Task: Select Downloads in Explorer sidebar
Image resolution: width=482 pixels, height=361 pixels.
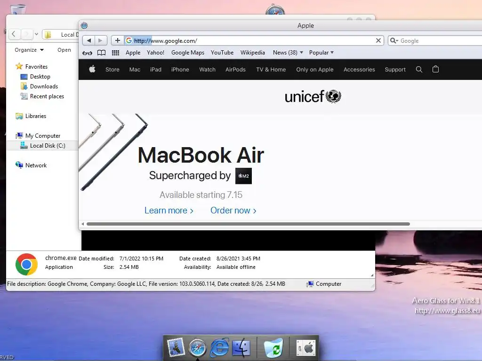Action: (x=40, y=86)
